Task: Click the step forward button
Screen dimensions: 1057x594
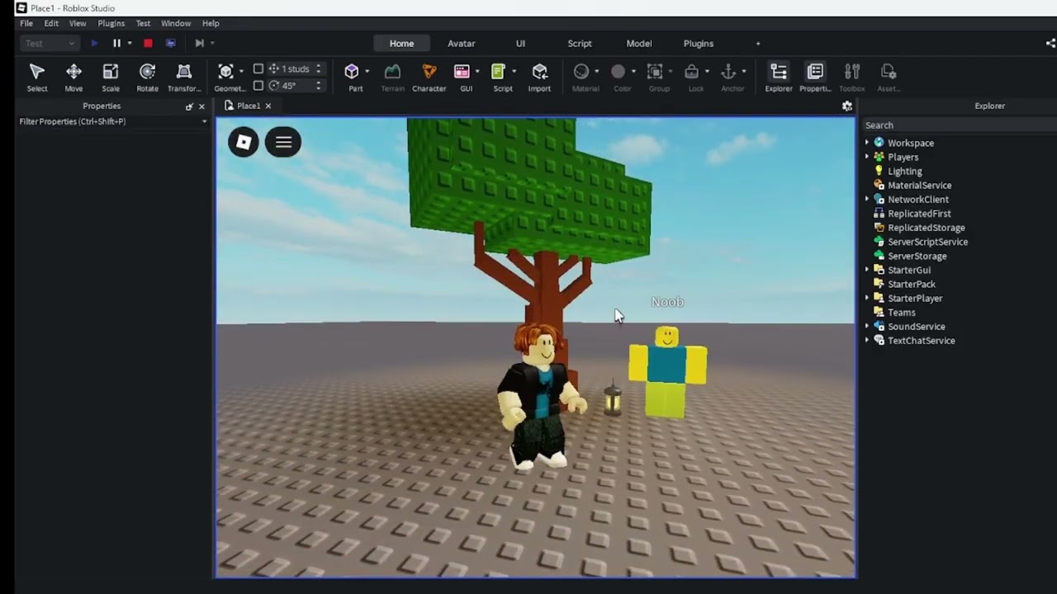Action: pos(199,43)
